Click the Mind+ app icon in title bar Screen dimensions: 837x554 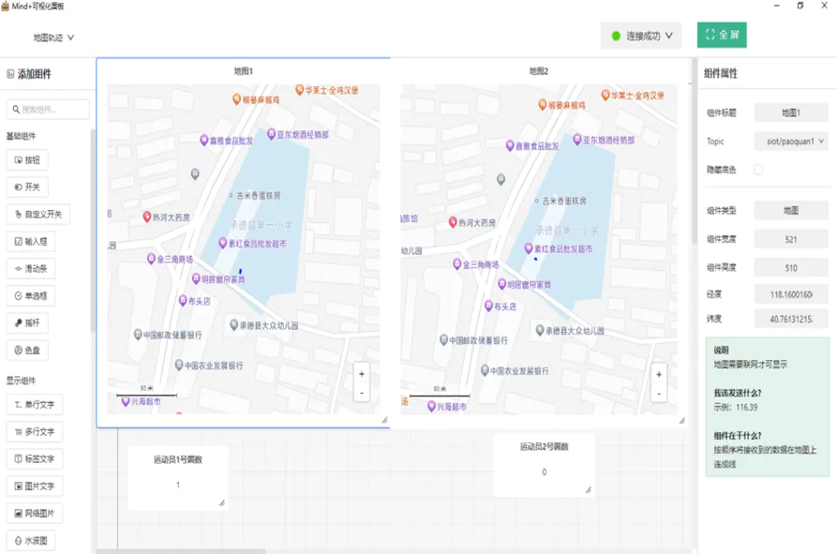(6, 6)
